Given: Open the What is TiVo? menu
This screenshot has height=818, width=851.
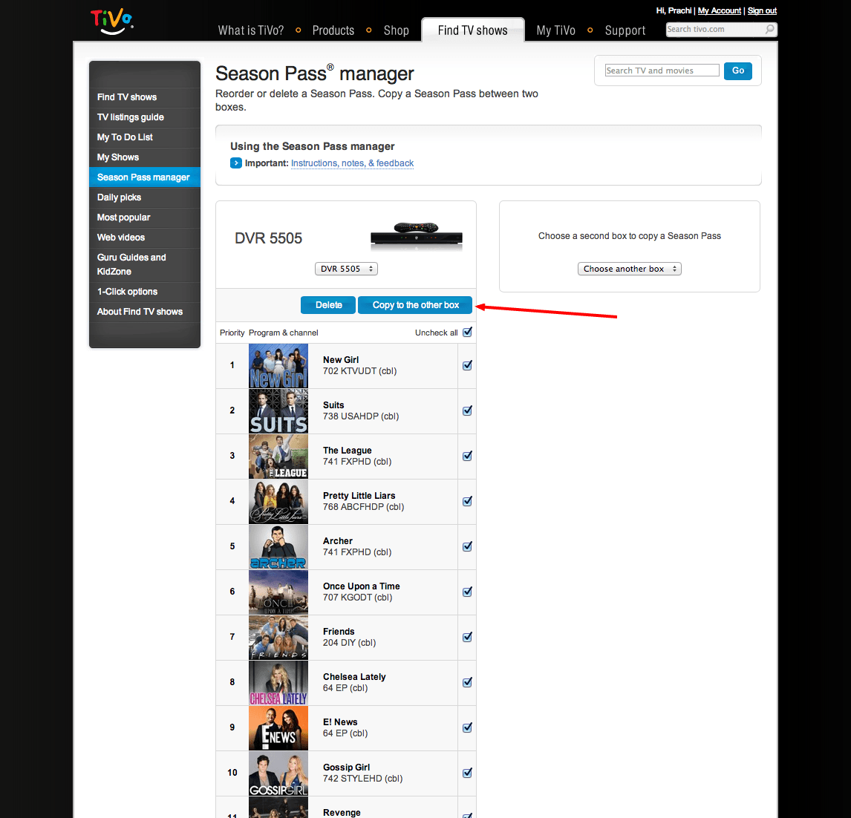Looking at the screenshot, I should click(251, 30).
